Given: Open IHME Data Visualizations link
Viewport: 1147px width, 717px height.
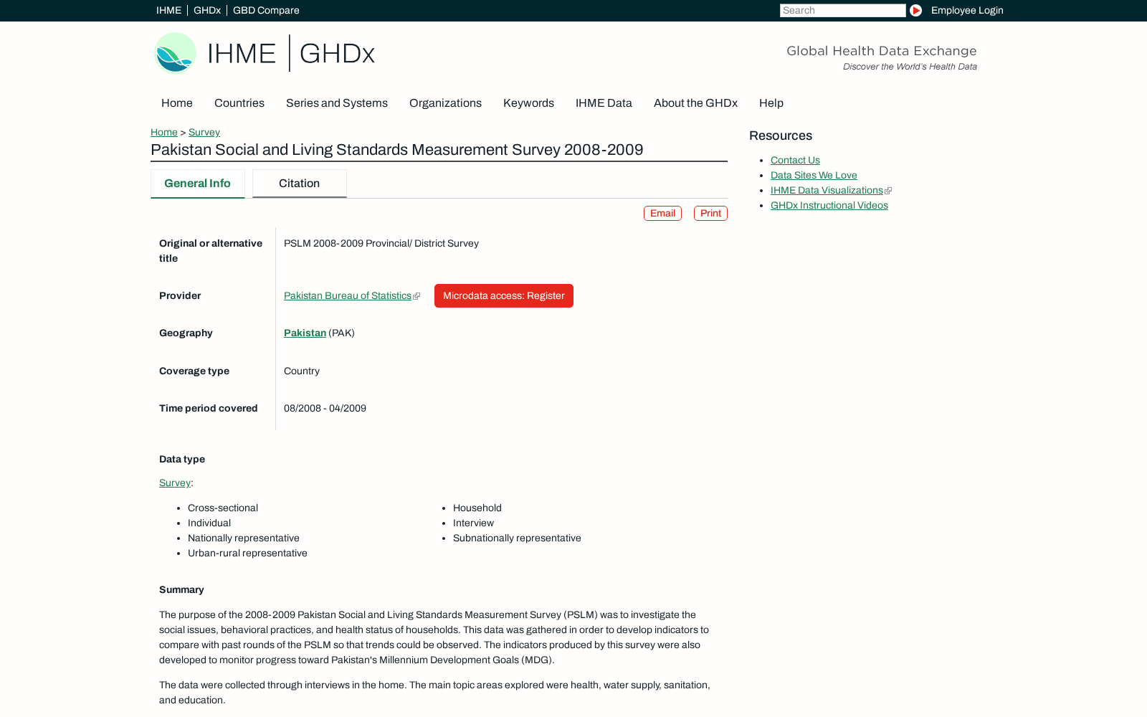Looking at the screenshot, I should (827, 191).
